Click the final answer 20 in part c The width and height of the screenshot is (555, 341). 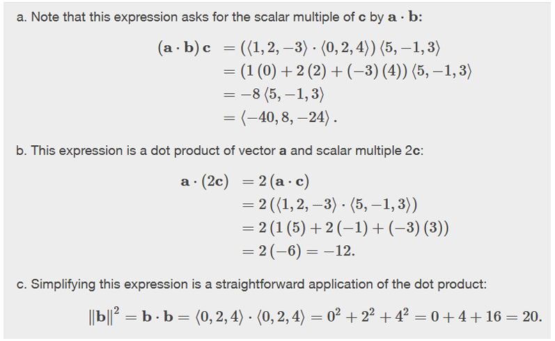531,316
